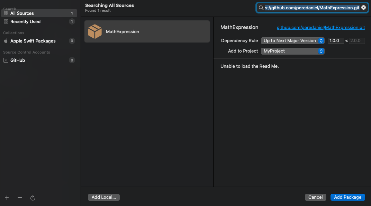Select the Apple Swift Packages collection
The image size is (371, 206).
pos(39,41)
